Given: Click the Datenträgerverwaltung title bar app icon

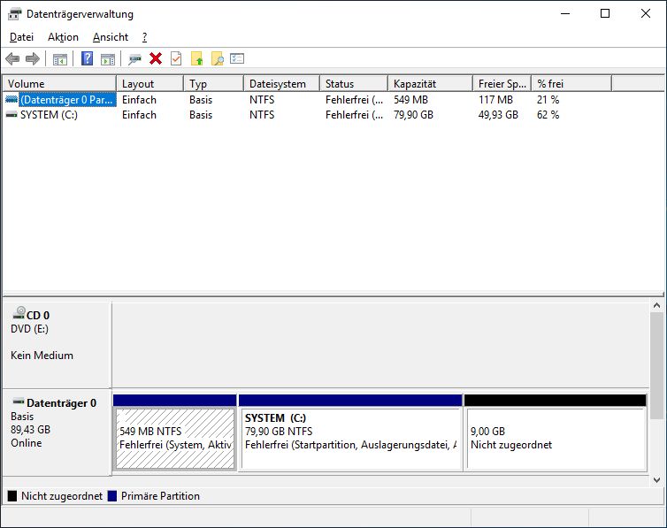Looking at the screenshot, I should pyautogui.click(x=14, y=14).
